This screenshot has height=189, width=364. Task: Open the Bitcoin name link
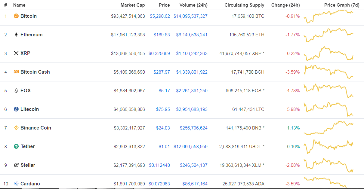pyautogui.click(x=29, y=16)
